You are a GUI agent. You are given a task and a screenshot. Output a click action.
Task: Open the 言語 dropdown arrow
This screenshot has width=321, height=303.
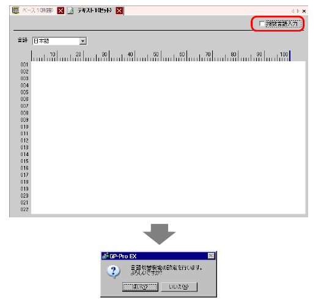coord(83,41)
